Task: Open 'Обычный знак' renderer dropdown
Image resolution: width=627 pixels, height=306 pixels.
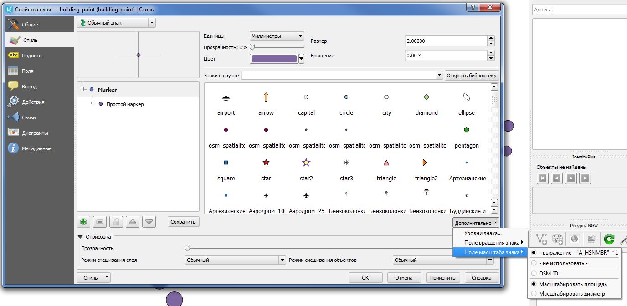Action: [x=116, y=23]
